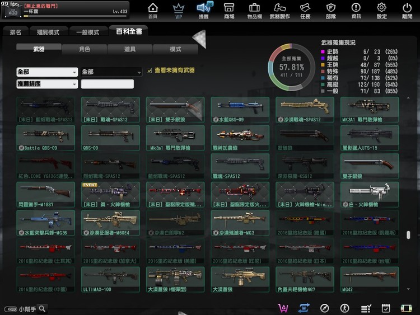Screen dimensions: 420x315
Task: Open the 推薦排序 sort dropdown
Action: (x=47, y=84)
